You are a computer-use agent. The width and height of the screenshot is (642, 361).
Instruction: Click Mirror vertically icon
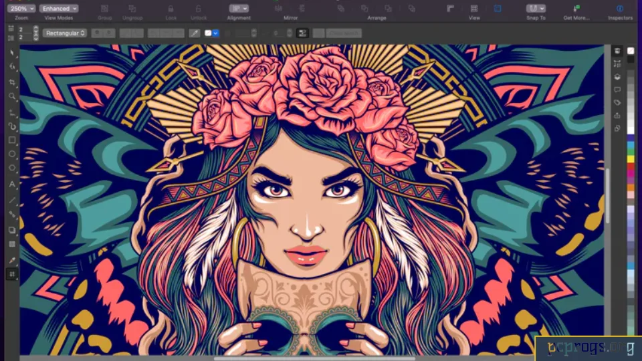(302, 8)
